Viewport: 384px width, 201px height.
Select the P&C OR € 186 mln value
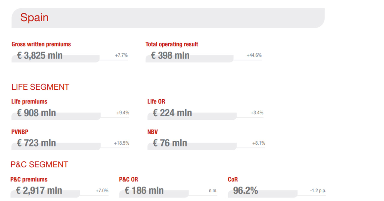tap(144, 190)
